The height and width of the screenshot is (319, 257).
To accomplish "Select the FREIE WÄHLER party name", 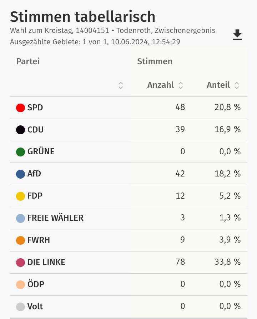I will tap(55, 218).
